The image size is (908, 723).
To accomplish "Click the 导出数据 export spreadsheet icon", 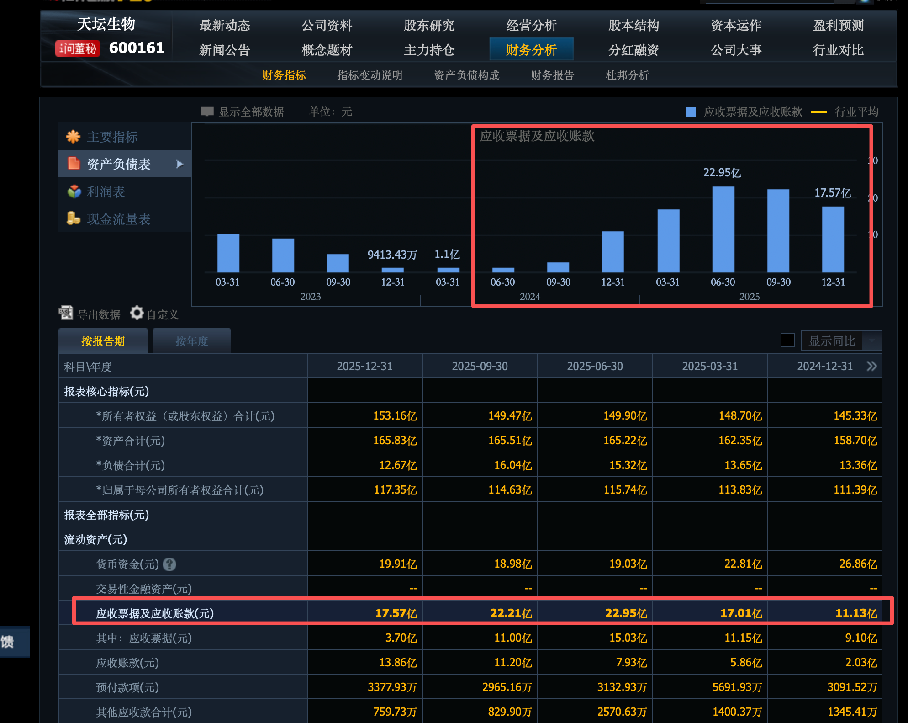I will [x=66, y=313].
